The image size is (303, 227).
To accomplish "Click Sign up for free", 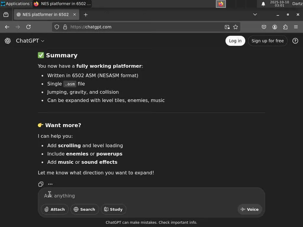I will (267, 41).
